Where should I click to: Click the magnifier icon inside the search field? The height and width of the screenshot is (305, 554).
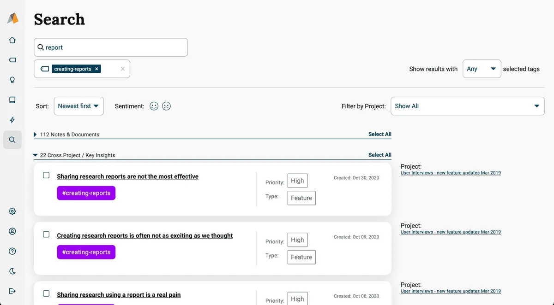(41, 47)
